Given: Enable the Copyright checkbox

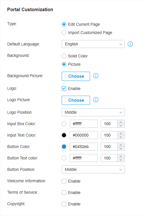Looking at the screenshot, I should tap(64, 204).
